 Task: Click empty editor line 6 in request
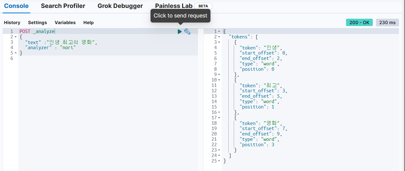108,58
